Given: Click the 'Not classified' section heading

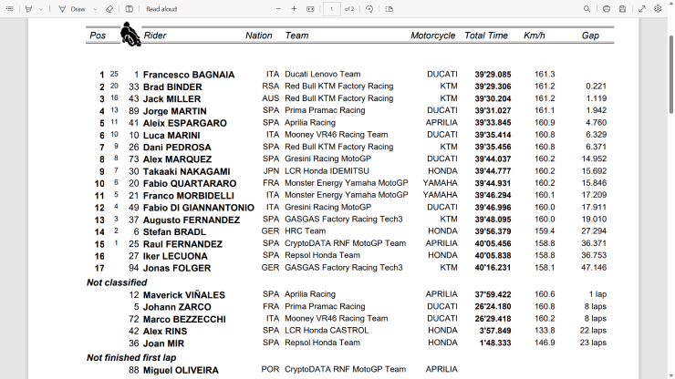Looking at the screenshot, I should point(117,282).
